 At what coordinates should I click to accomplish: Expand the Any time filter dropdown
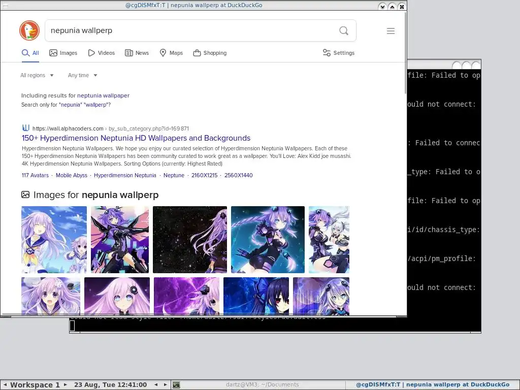tap(83, 75)
